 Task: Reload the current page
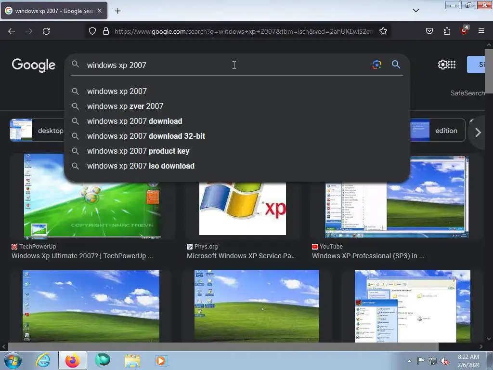click(x=46, y=31)
